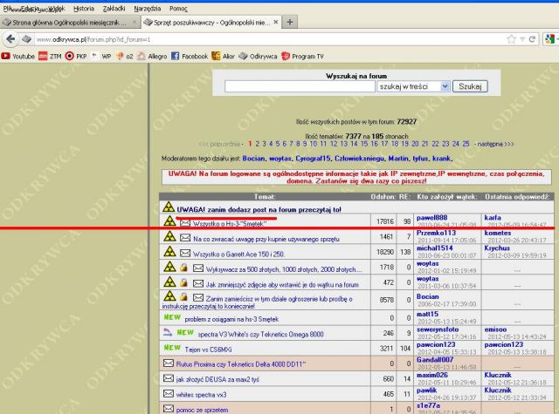The image size is (559, 414).
Task: Open user Krychus's last reply link
Action: pos(497,248)
